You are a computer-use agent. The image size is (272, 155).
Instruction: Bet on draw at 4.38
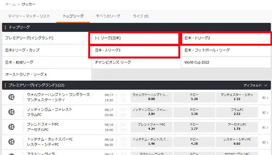coord(194,142)
